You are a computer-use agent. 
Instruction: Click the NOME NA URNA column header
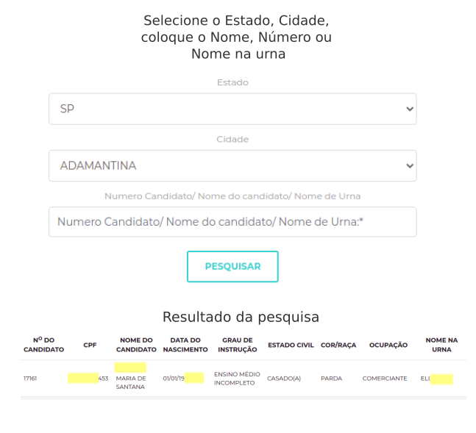pyautogui.click(x=441, y=344)
